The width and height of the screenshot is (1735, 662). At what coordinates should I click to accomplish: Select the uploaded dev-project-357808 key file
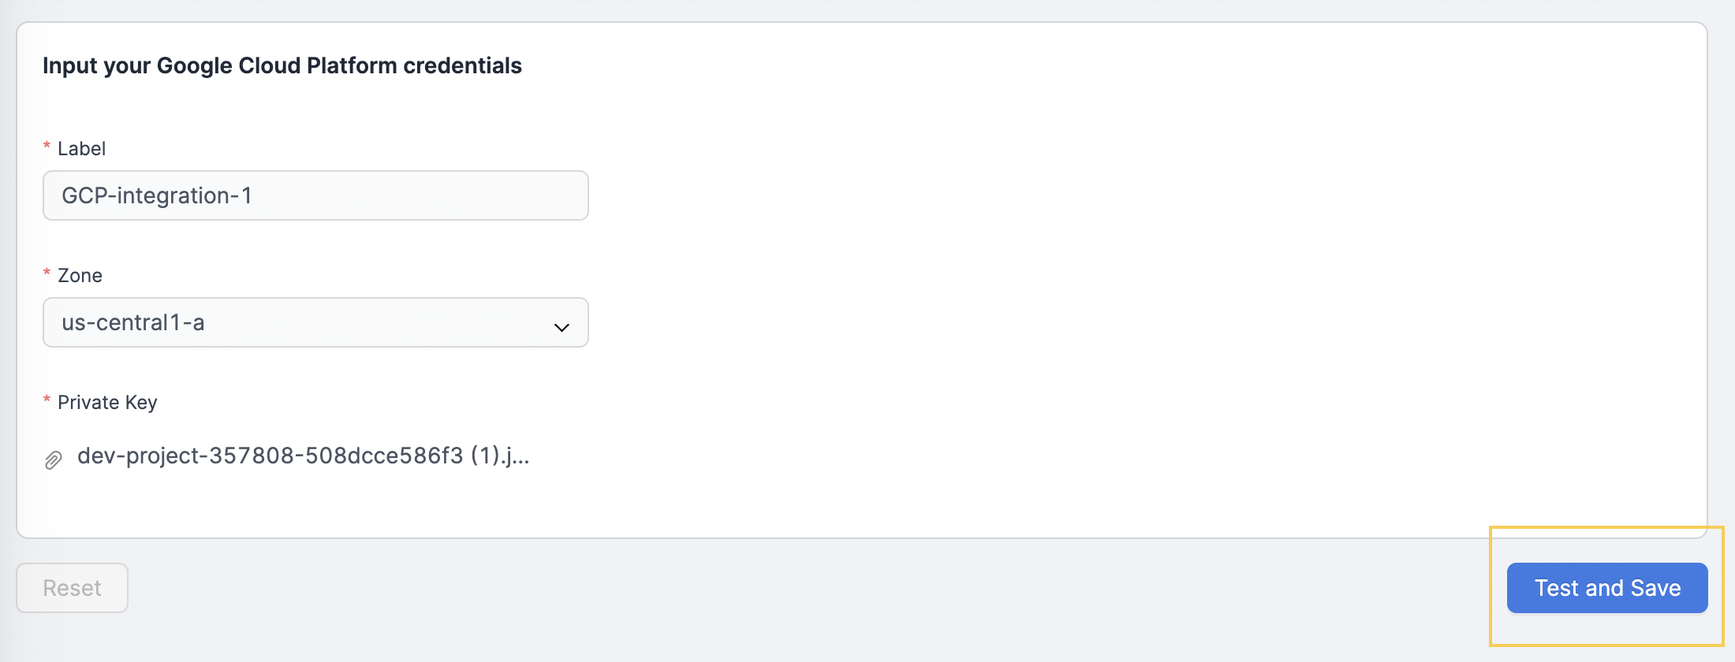(x=303, y=456)
